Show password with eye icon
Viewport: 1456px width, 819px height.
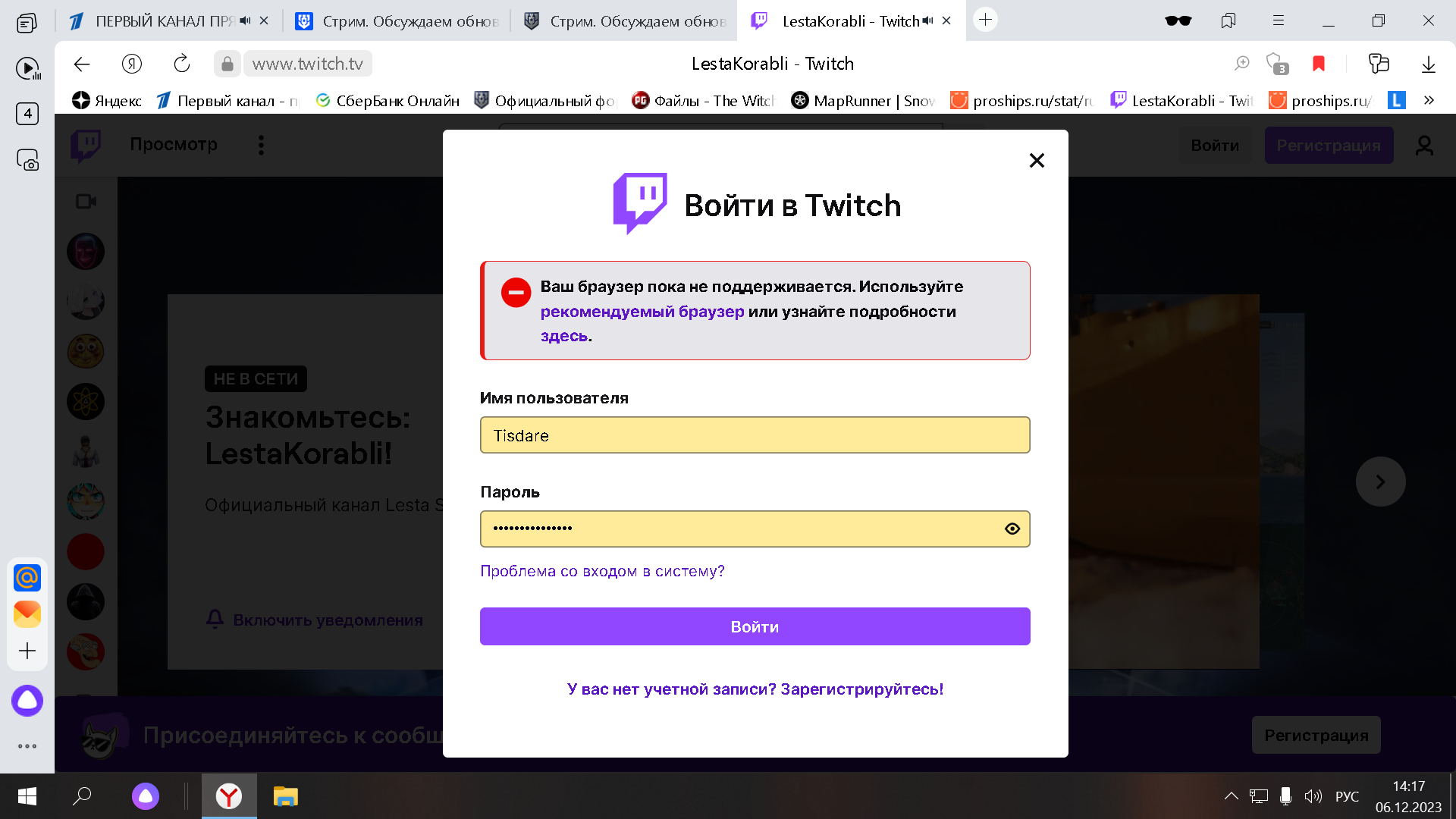pyautogui.click(x=1012, y=529)
